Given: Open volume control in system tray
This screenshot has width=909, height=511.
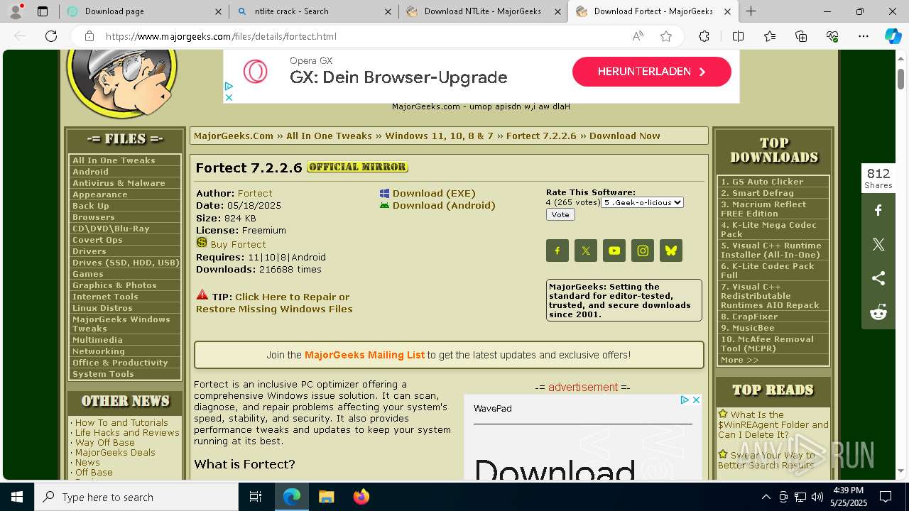Looking at the screenshot, I should tap(817, 497).
